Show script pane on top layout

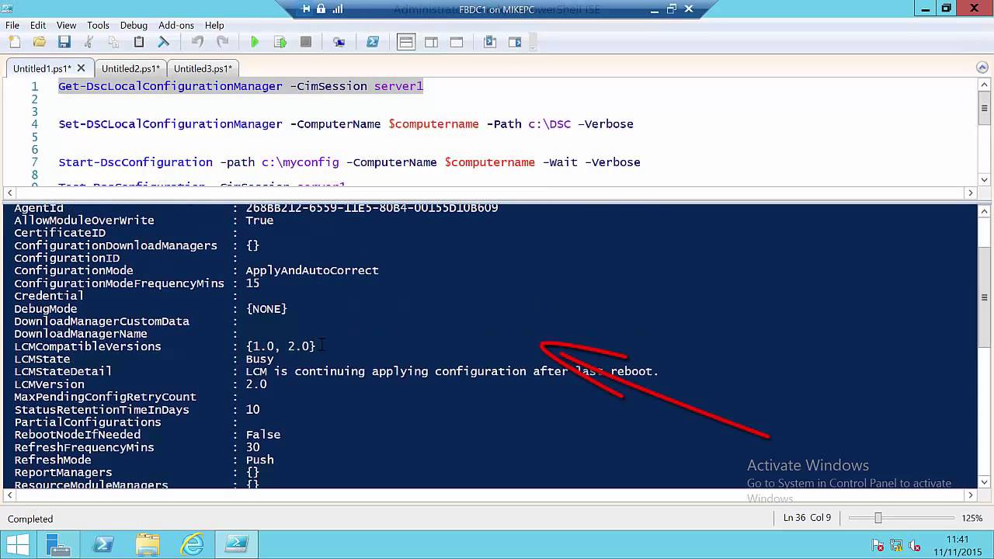click(x=405, y=42)
